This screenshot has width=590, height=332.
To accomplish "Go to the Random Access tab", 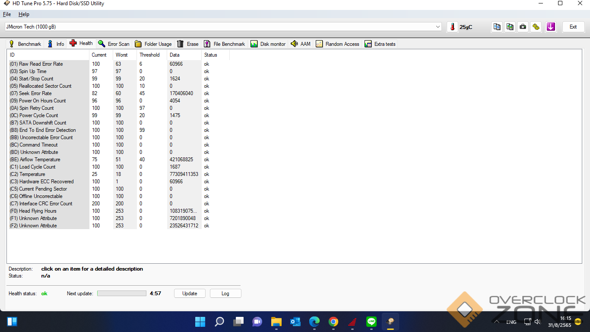I will tap(338, 44).
